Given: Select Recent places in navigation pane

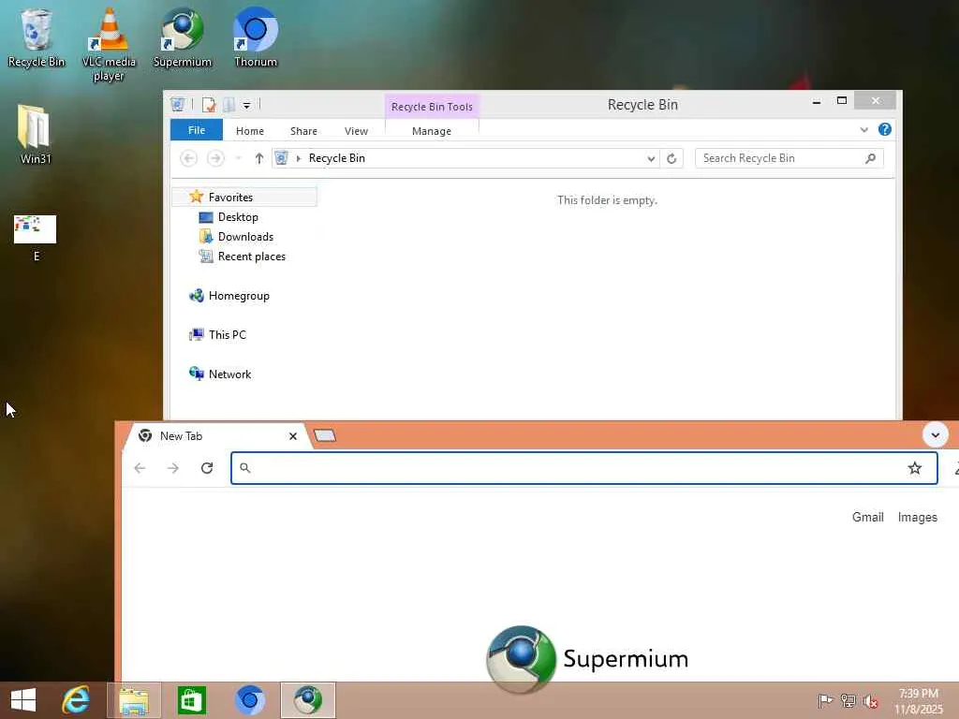Looking at the screenshot, I should (x=251, y=257).
